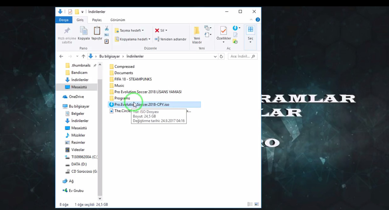Screen dimensions: 389x210
Task: Click the up arrow navigation button
Action: pos(83,56)
